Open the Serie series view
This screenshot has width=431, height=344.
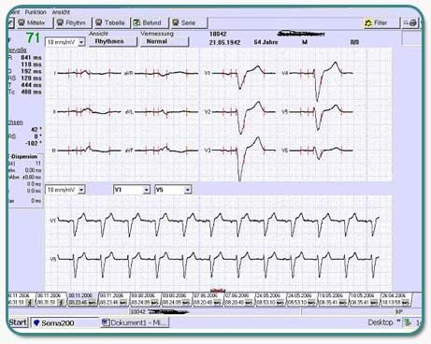pyautogui.click(x=188, y=22)
